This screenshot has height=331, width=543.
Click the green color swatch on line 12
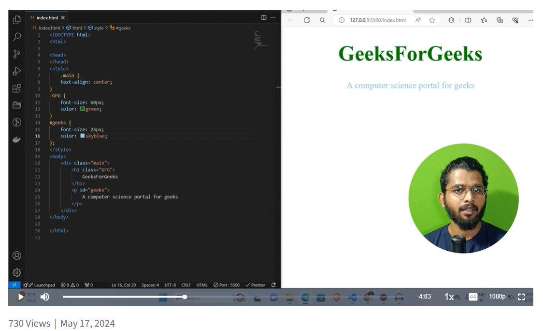pyautogui.click(x=83, y=109)
